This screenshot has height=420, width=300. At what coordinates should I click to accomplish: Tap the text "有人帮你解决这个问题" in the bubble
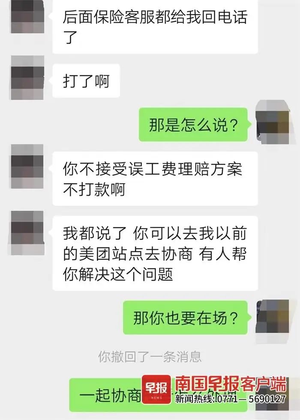(x=155, y=264)
